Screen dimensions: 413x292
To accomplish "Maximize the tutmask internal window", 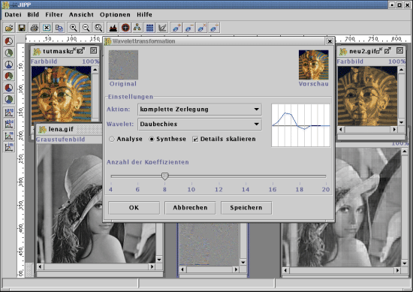I will [x=80, y=50].
